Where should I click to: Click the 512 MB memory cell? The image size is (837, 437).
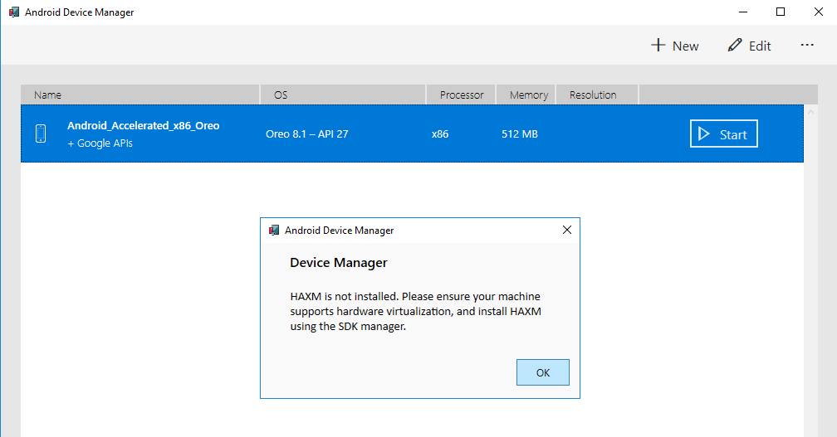pyautogui.click(x=520, y=134)
